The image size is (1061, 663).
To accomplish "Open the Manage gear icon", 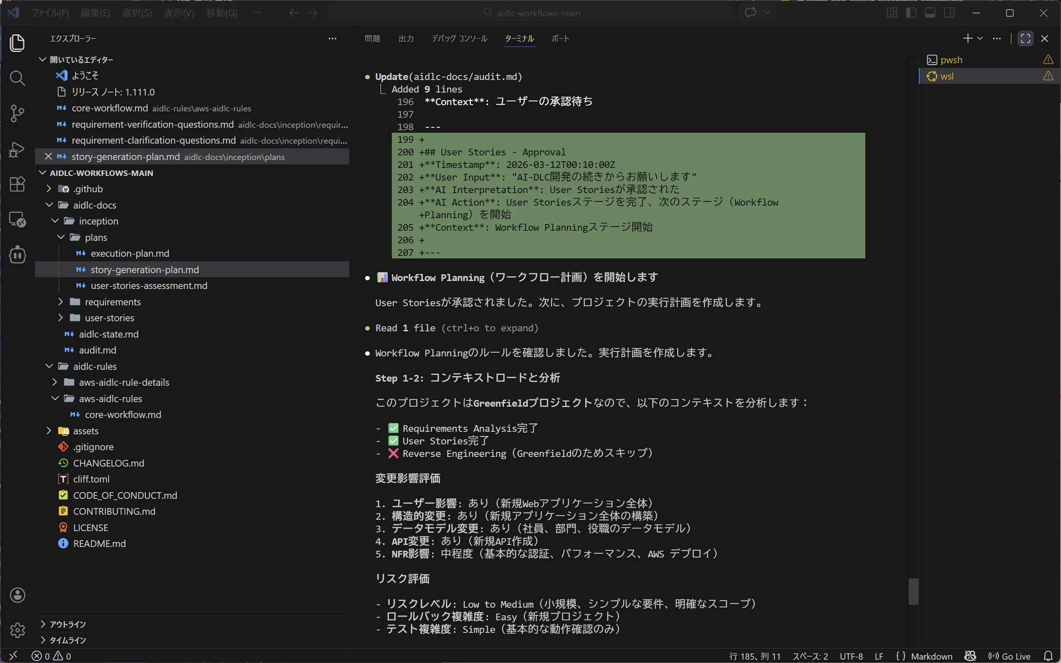I will tap(17, 630).
